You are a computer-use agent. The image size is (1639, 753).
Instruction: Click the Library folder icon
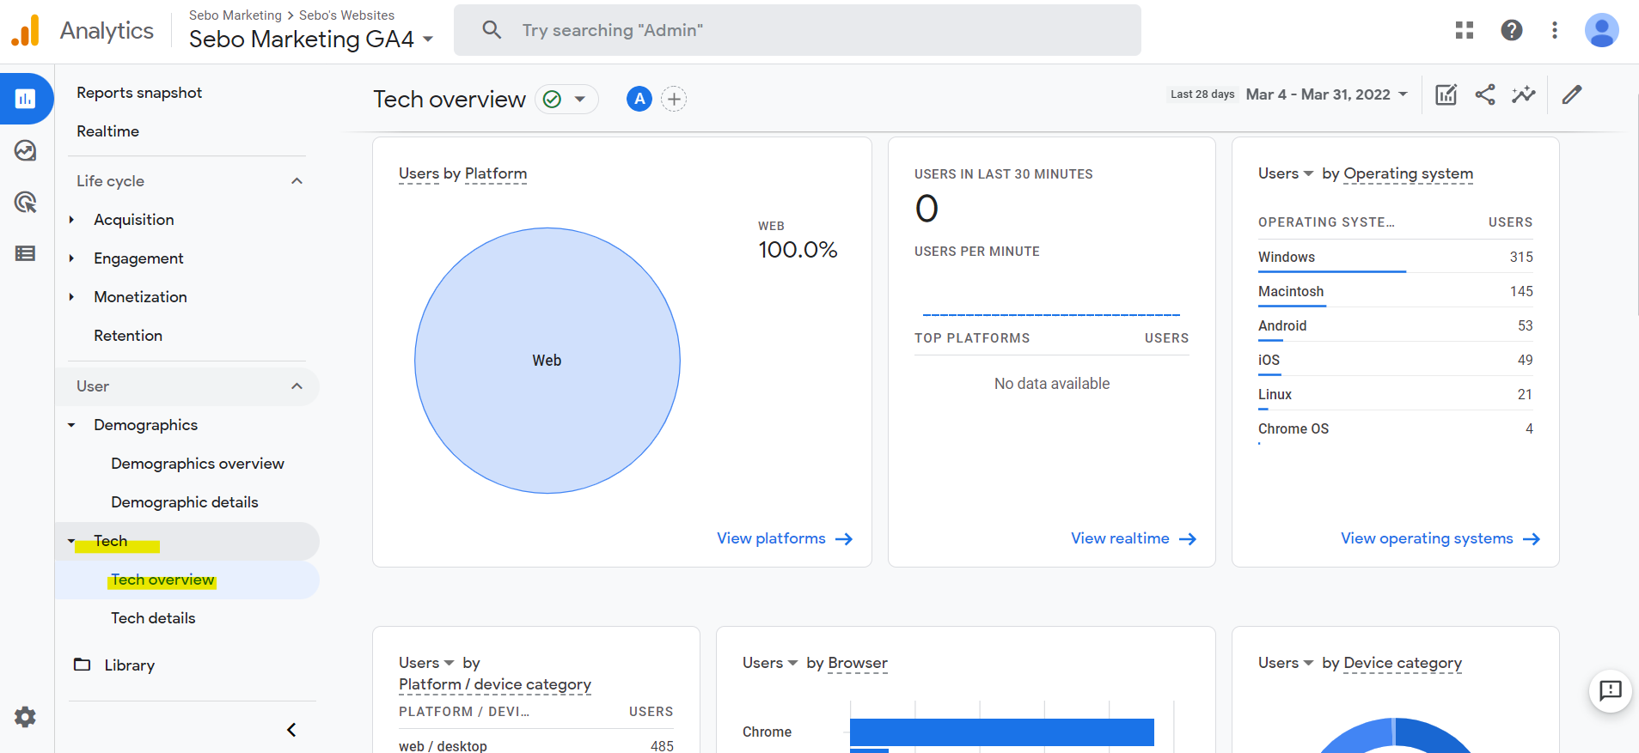pyautogui.click(x=83, y=665)
